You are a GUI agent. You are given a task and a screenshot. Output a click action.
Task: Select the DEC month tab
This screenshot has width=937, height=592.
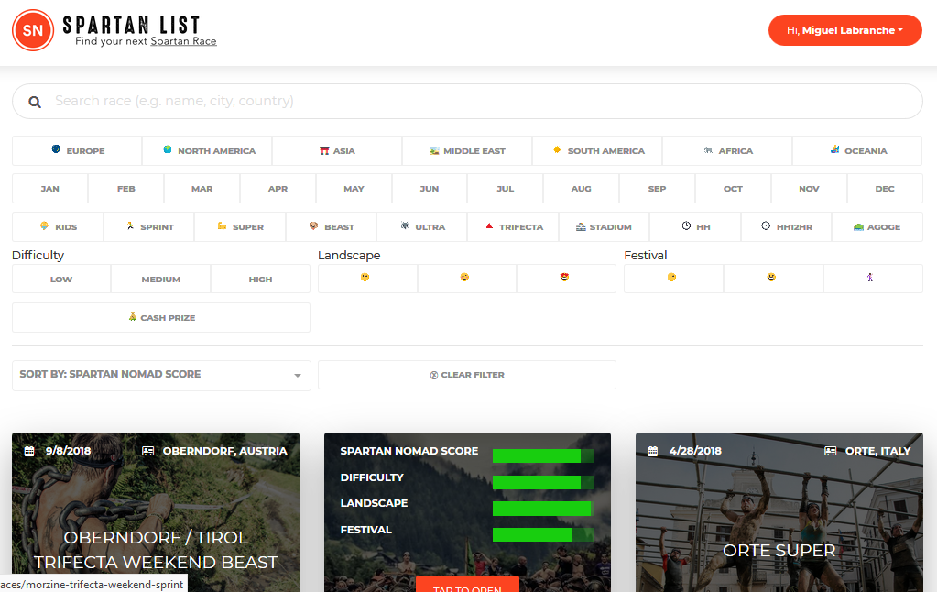885,189
